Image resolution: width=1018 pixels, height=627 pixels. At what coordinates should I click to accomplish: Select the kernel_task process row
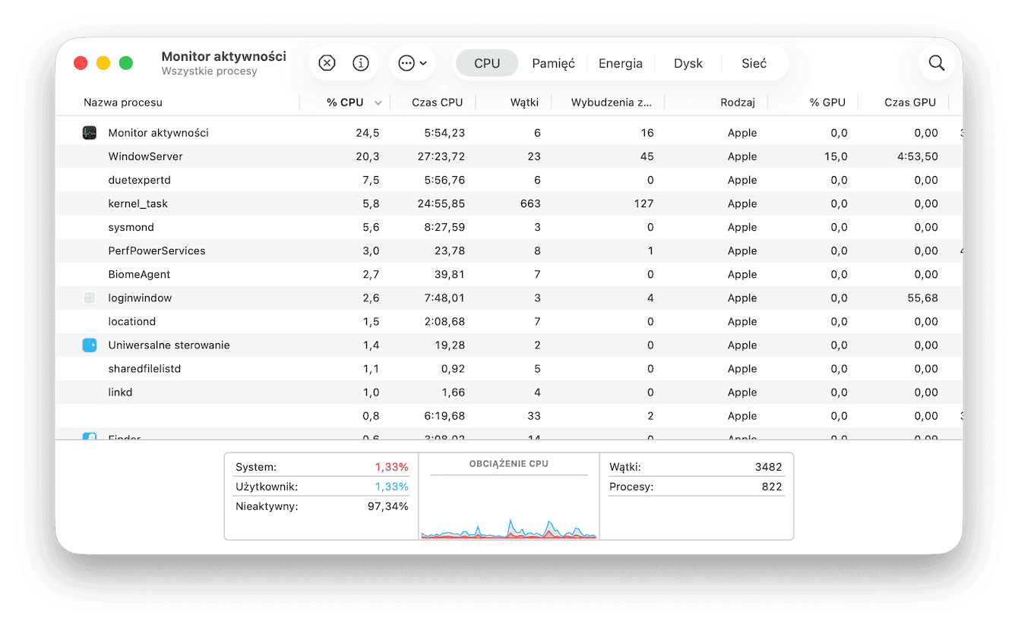509,203
